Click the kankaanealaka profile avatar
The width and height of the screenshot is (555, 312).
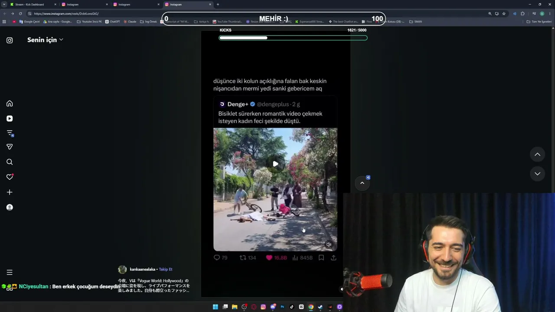click(x=122, y=270)
